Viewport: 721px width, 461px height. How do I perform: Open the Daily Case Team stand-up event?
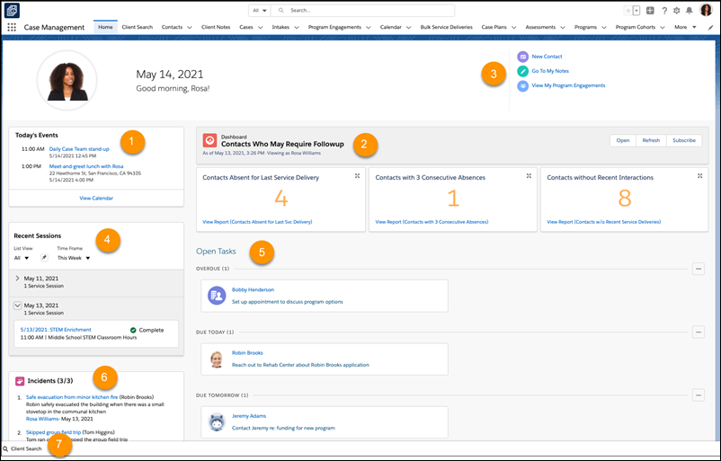click(x=79, y=149)
